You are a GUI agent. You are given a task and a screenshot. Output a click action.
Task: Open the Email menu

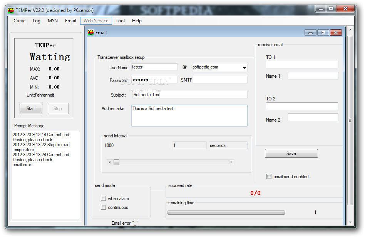(70, 21)
